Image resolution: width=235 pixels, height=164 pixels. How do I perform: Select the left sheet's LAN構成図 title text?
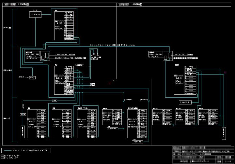[23, 4]
